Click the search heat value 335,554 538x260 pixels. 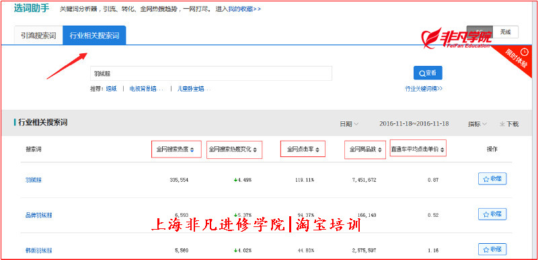click(179, 180)
